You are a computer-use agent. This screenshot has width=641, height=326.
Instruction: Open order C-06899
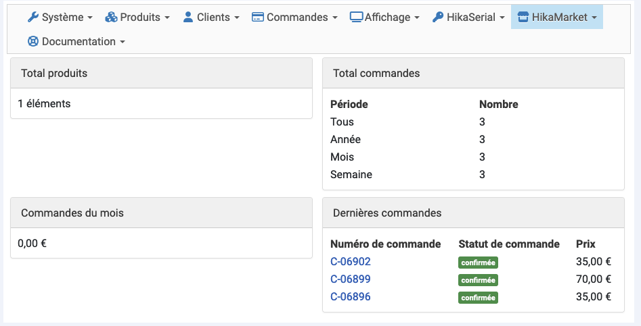351,279
